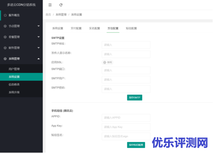Focus the App Key input field
This screenshot has height=153, width=213.
point(126,127)
